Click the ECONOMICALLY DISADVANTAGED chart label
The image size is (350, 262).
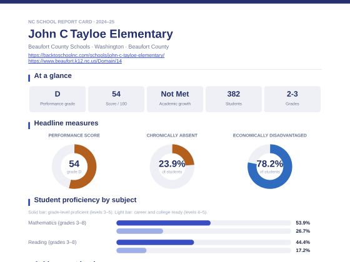pos(269,135)
